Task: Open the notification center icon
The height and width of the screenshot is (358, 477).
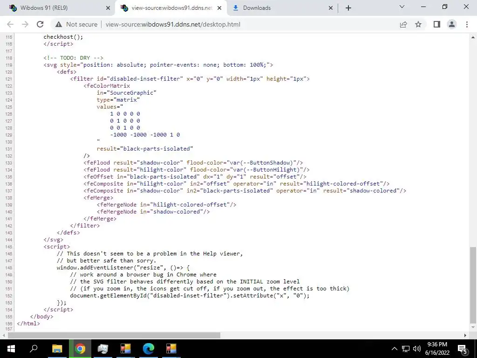Action: point(462,349)
